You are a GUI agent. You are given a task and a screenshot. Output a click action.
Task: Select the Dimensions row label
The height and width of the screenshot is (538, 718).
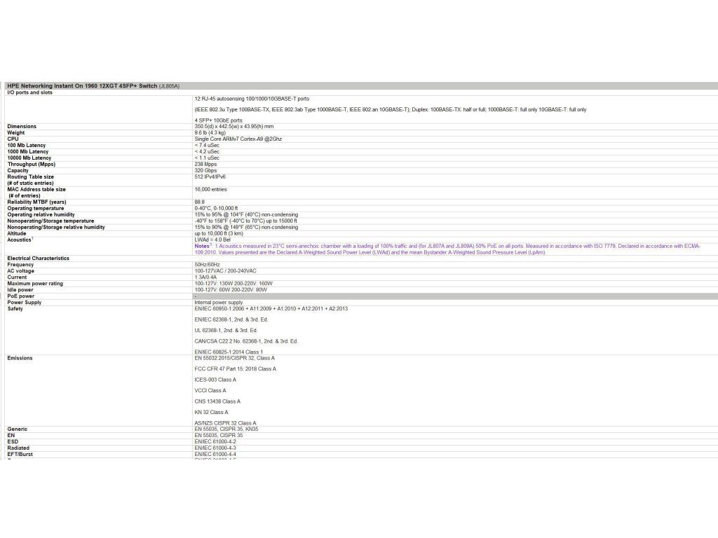(22, 126)
